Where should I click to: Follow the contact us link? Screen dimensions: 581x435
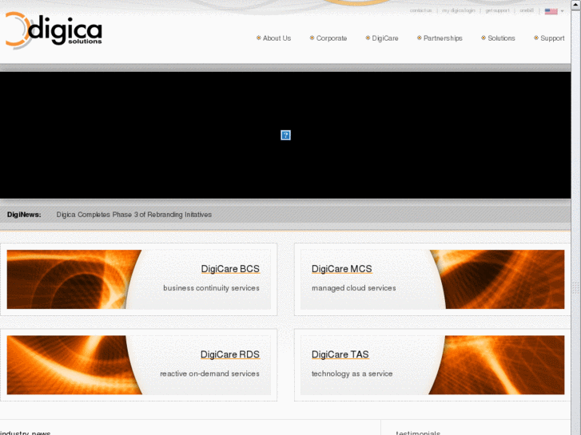tap(420, 10)
